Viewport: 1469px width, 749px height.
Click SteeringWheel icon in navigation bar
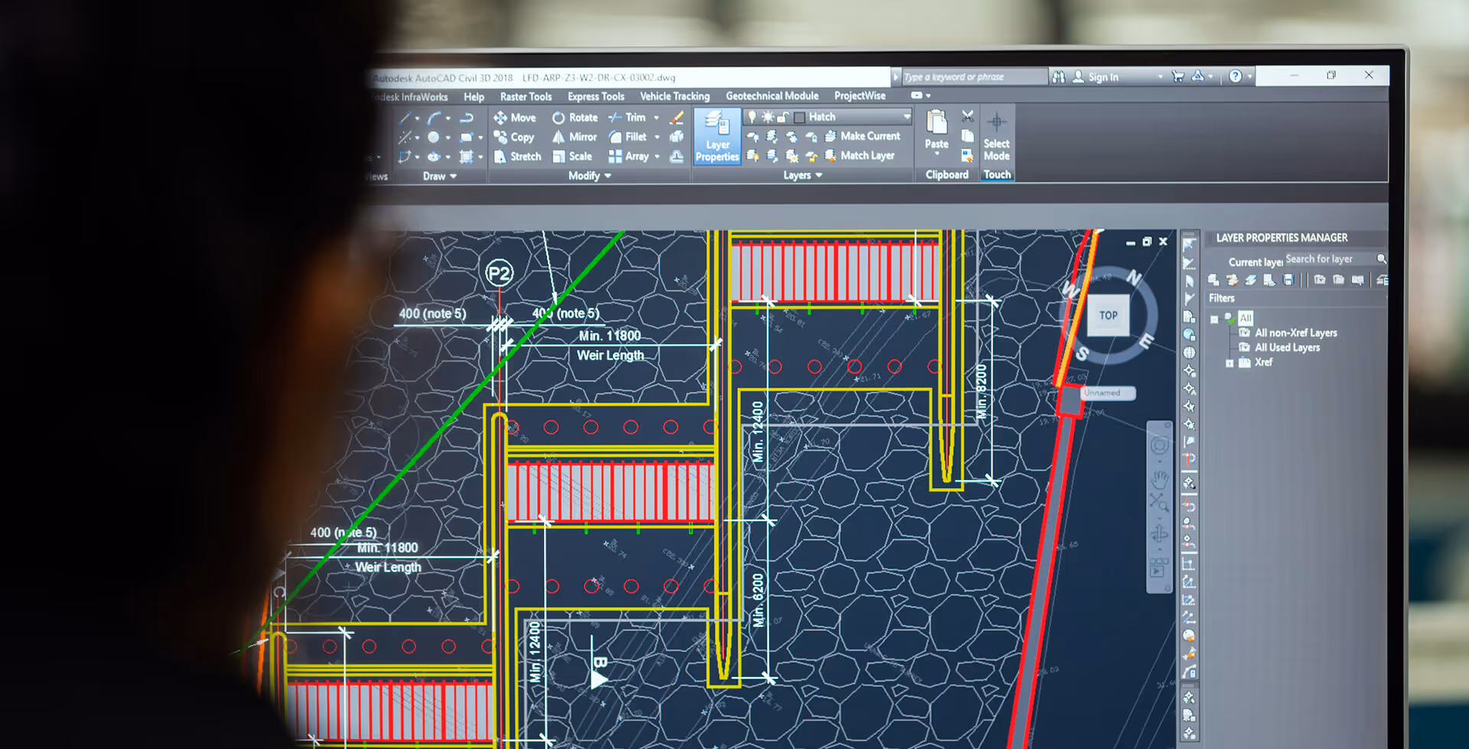(x=1159, y=446)
